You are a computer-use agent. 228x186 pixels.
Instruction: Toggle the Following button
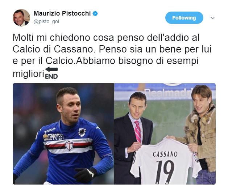pos(184,18)
